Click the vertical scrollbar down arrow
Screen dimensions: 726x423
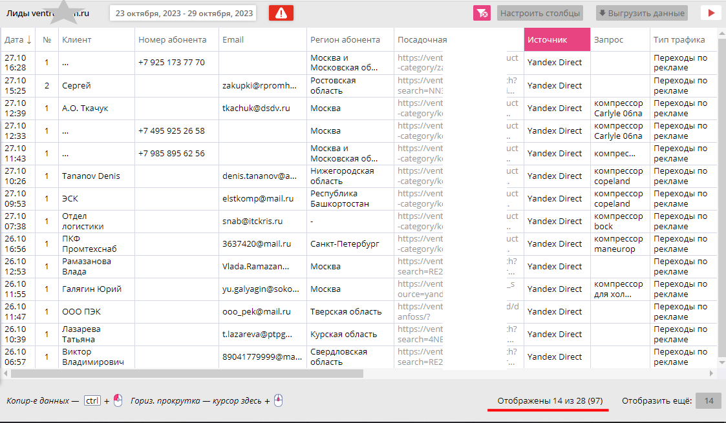(722, 363)
